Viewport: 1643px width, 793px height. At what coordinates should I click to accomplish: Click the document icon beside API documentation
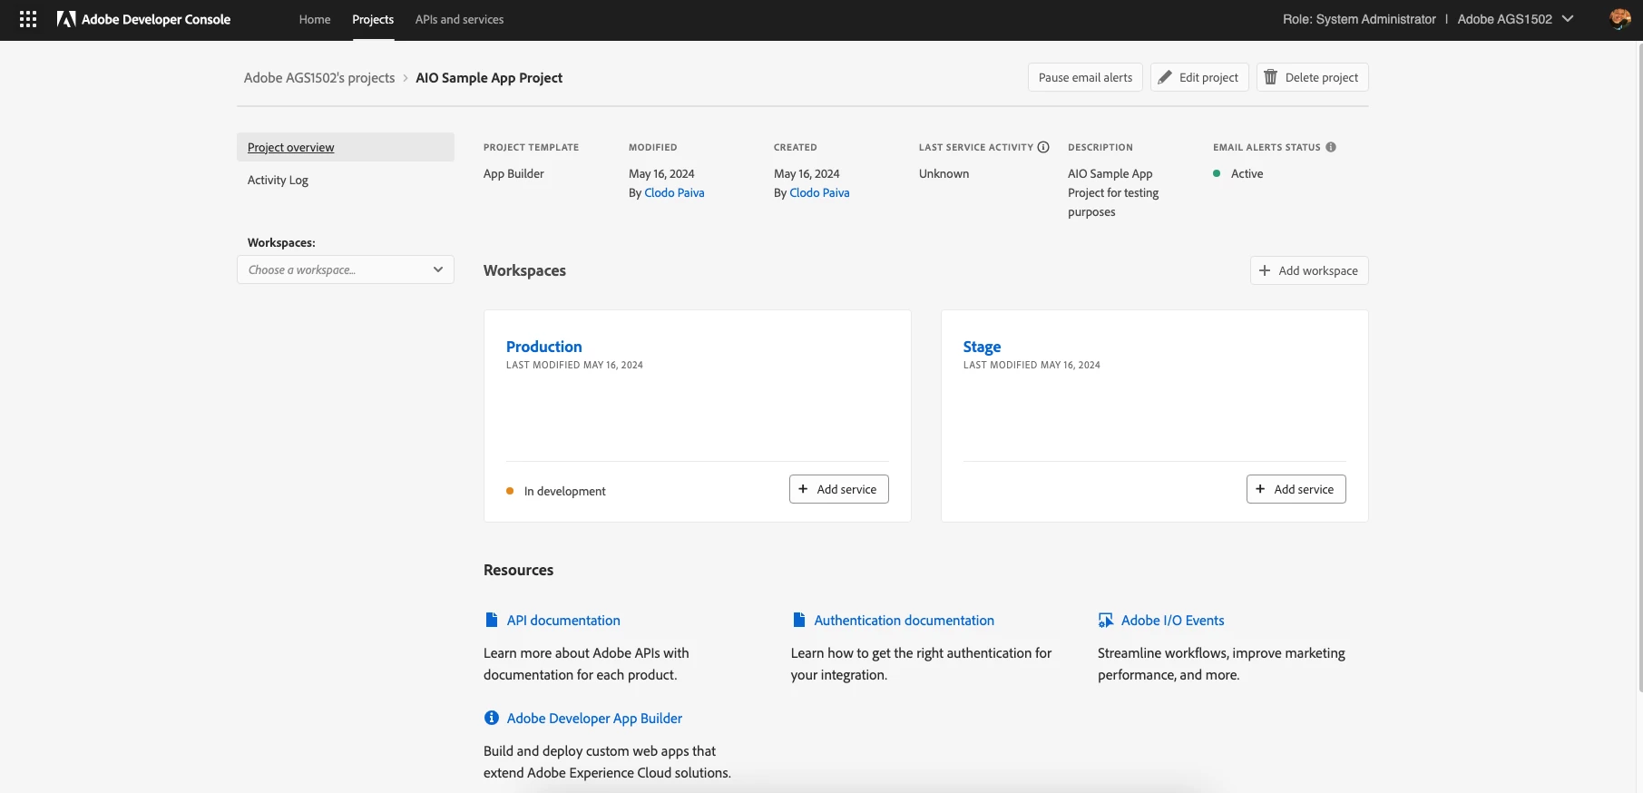pos(492,620)
